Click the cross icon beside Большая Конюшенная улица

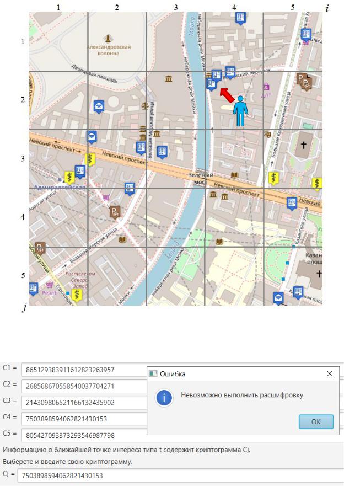point(303,145)
